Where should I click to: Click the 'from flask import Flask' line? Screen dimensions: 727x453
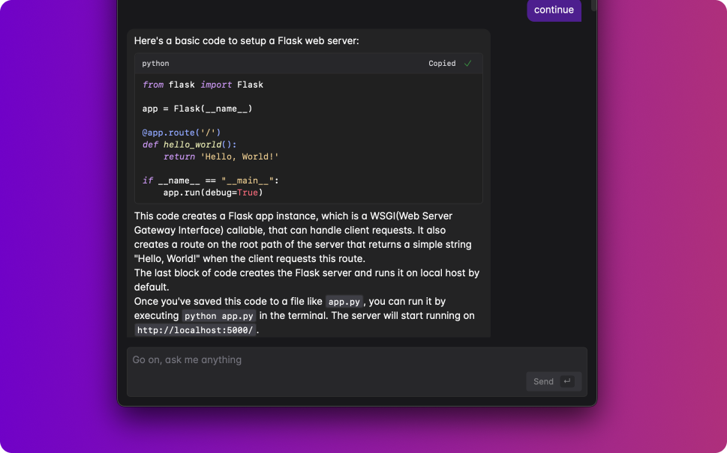tap(203, 85)
